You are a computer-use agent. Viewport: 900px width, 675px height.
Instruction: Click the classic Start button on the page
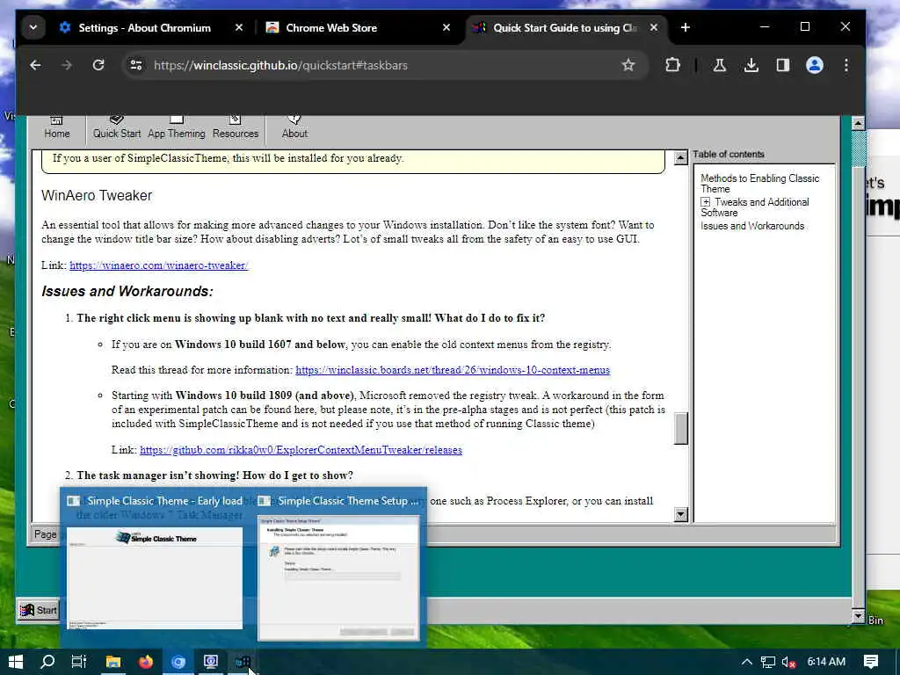pyautogui.click(x=38, y=610)
